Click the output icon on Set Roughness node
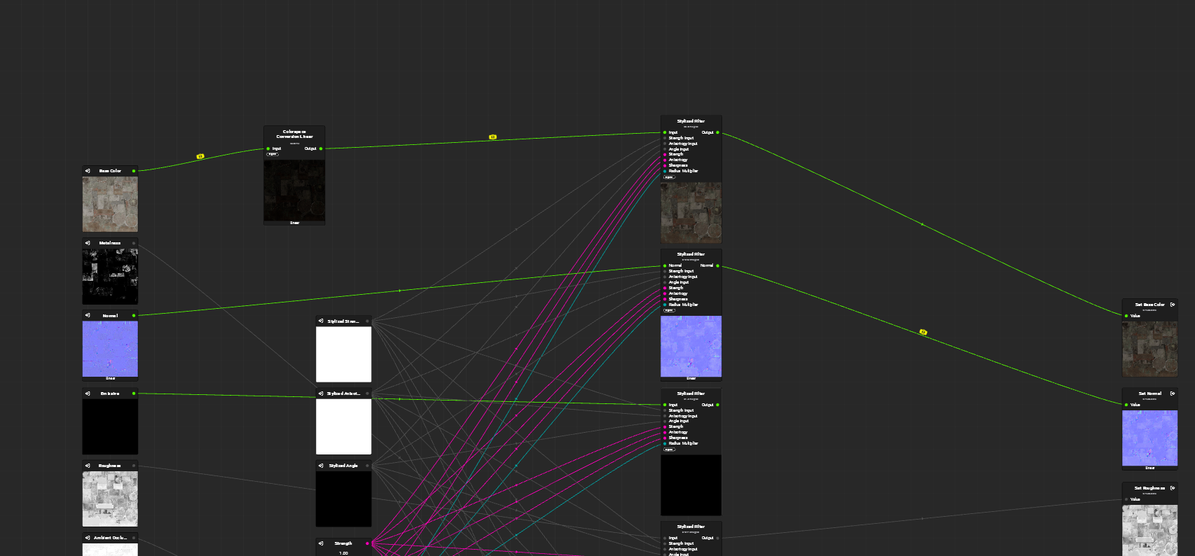The height and width of the screenshot is (556, 1195). [1173, 488]
